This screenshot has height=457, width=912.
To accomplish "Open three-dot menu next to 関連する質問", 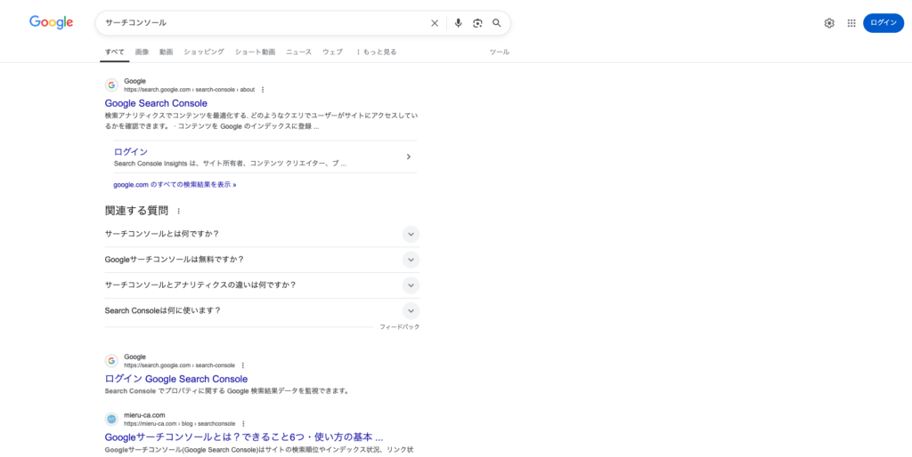I will click(178, 212).
